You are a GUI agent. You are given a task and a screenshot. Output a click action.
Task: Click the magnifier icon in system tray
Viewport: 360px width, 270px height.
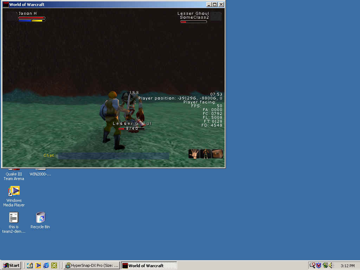point(312,265)
